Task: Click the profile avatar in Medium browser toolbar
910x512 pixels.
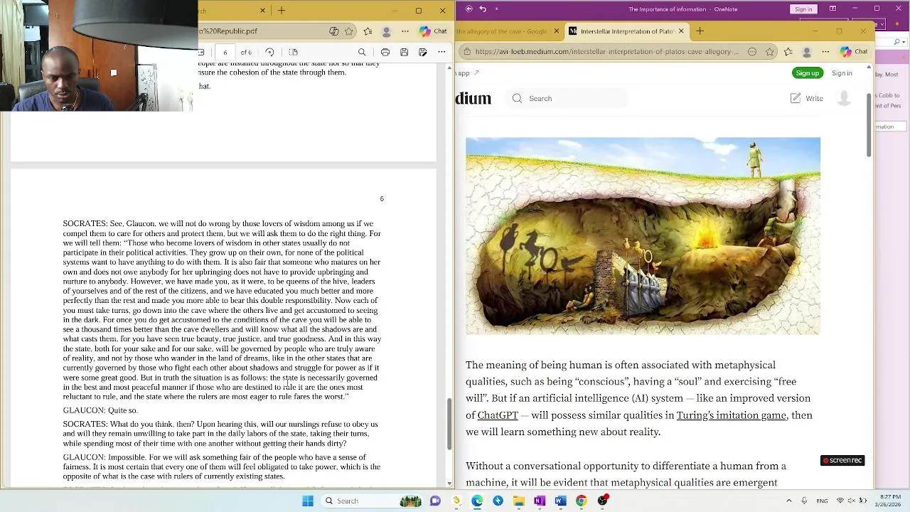Action: tap(807, 52)
